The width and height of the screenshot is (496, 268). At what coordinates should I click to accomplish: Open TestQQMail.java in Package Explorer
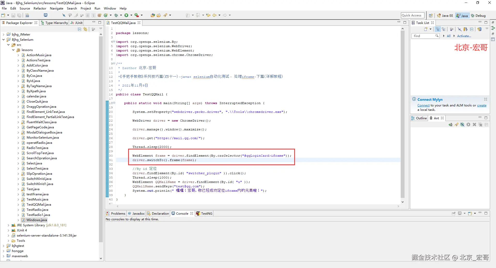coord(39,205)
